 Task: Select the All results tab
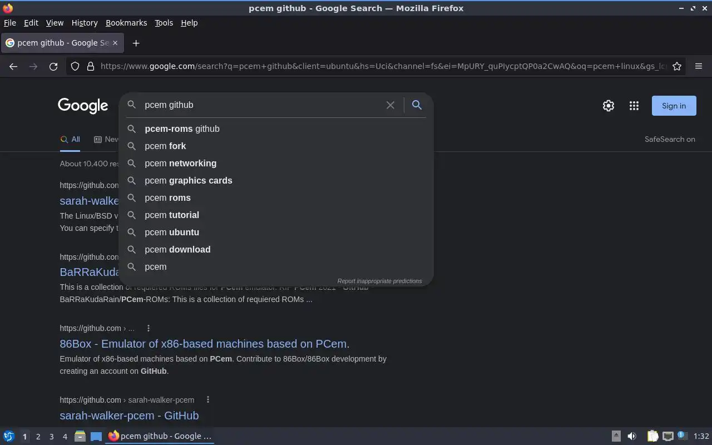click(70, 140)
